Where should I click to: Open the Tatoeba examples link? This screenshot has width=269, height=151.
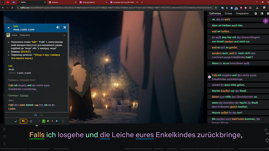pos(24,95)
